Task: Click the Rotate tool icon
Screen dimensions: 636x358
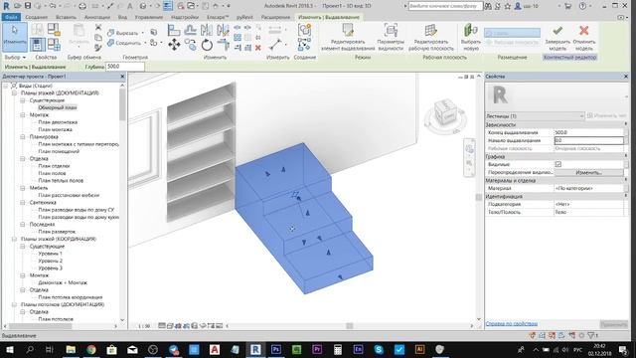Action: coord(207,45)
